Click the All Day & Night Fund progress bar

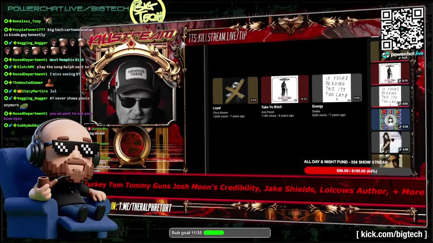(x=357, y=171)
